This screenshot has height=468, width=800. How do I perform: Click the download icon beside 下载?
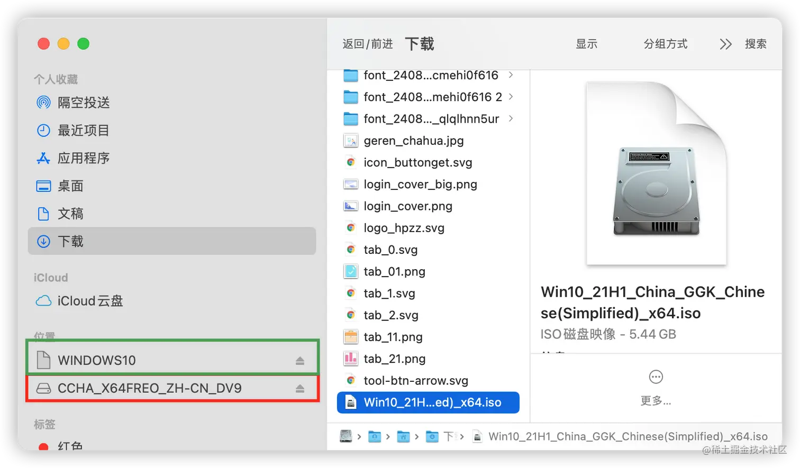click(43, 242)
